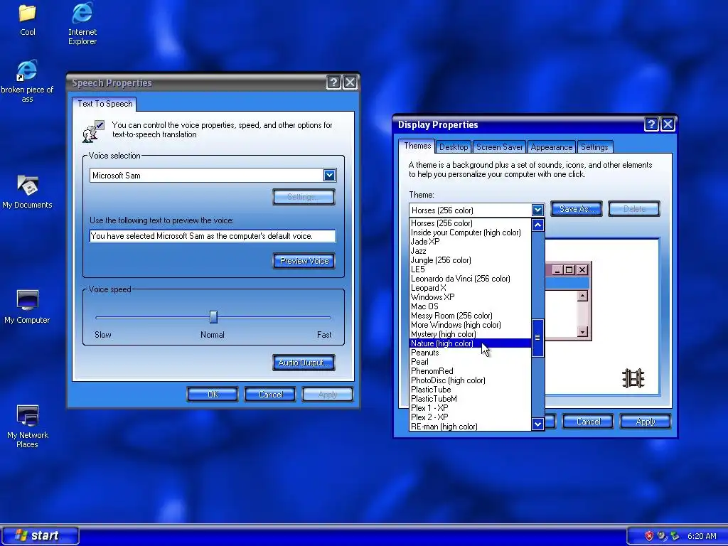The image size is (728, 546).
Task: Click the minimize icon in the theme preview window
Action: tap(557, 269)
